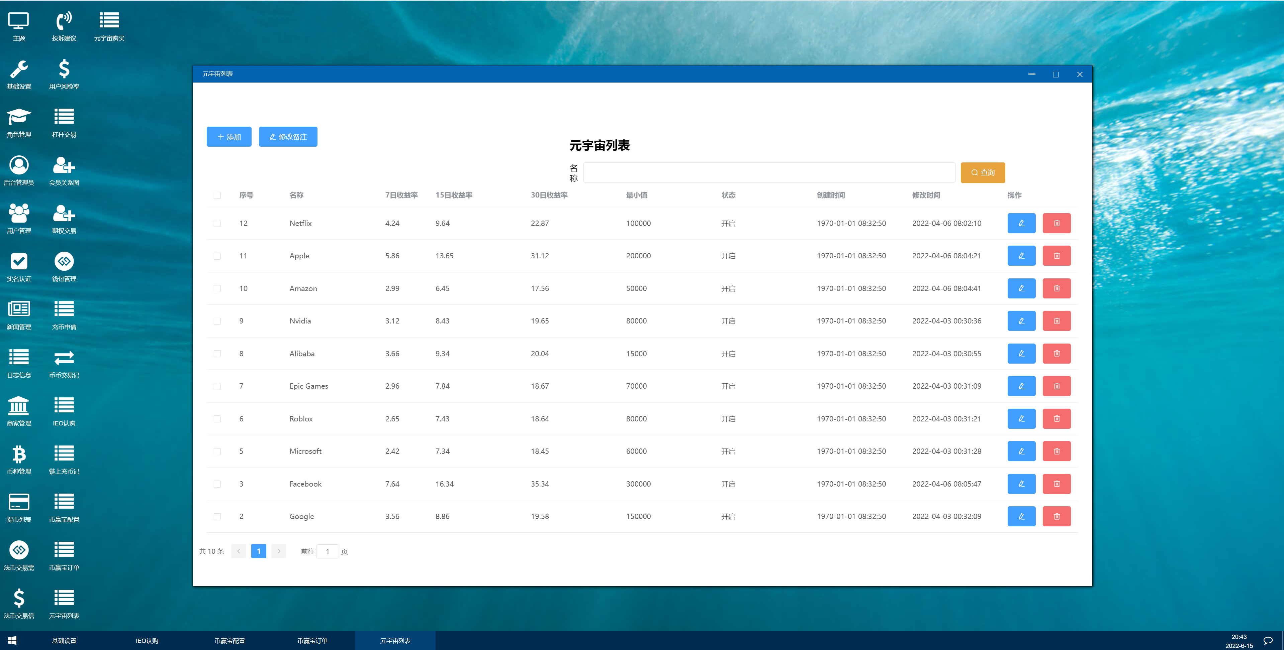Click the edit pencil icon on Netflix row
The width and height of the screenshot is (1284, 650).
(1021, 223)
